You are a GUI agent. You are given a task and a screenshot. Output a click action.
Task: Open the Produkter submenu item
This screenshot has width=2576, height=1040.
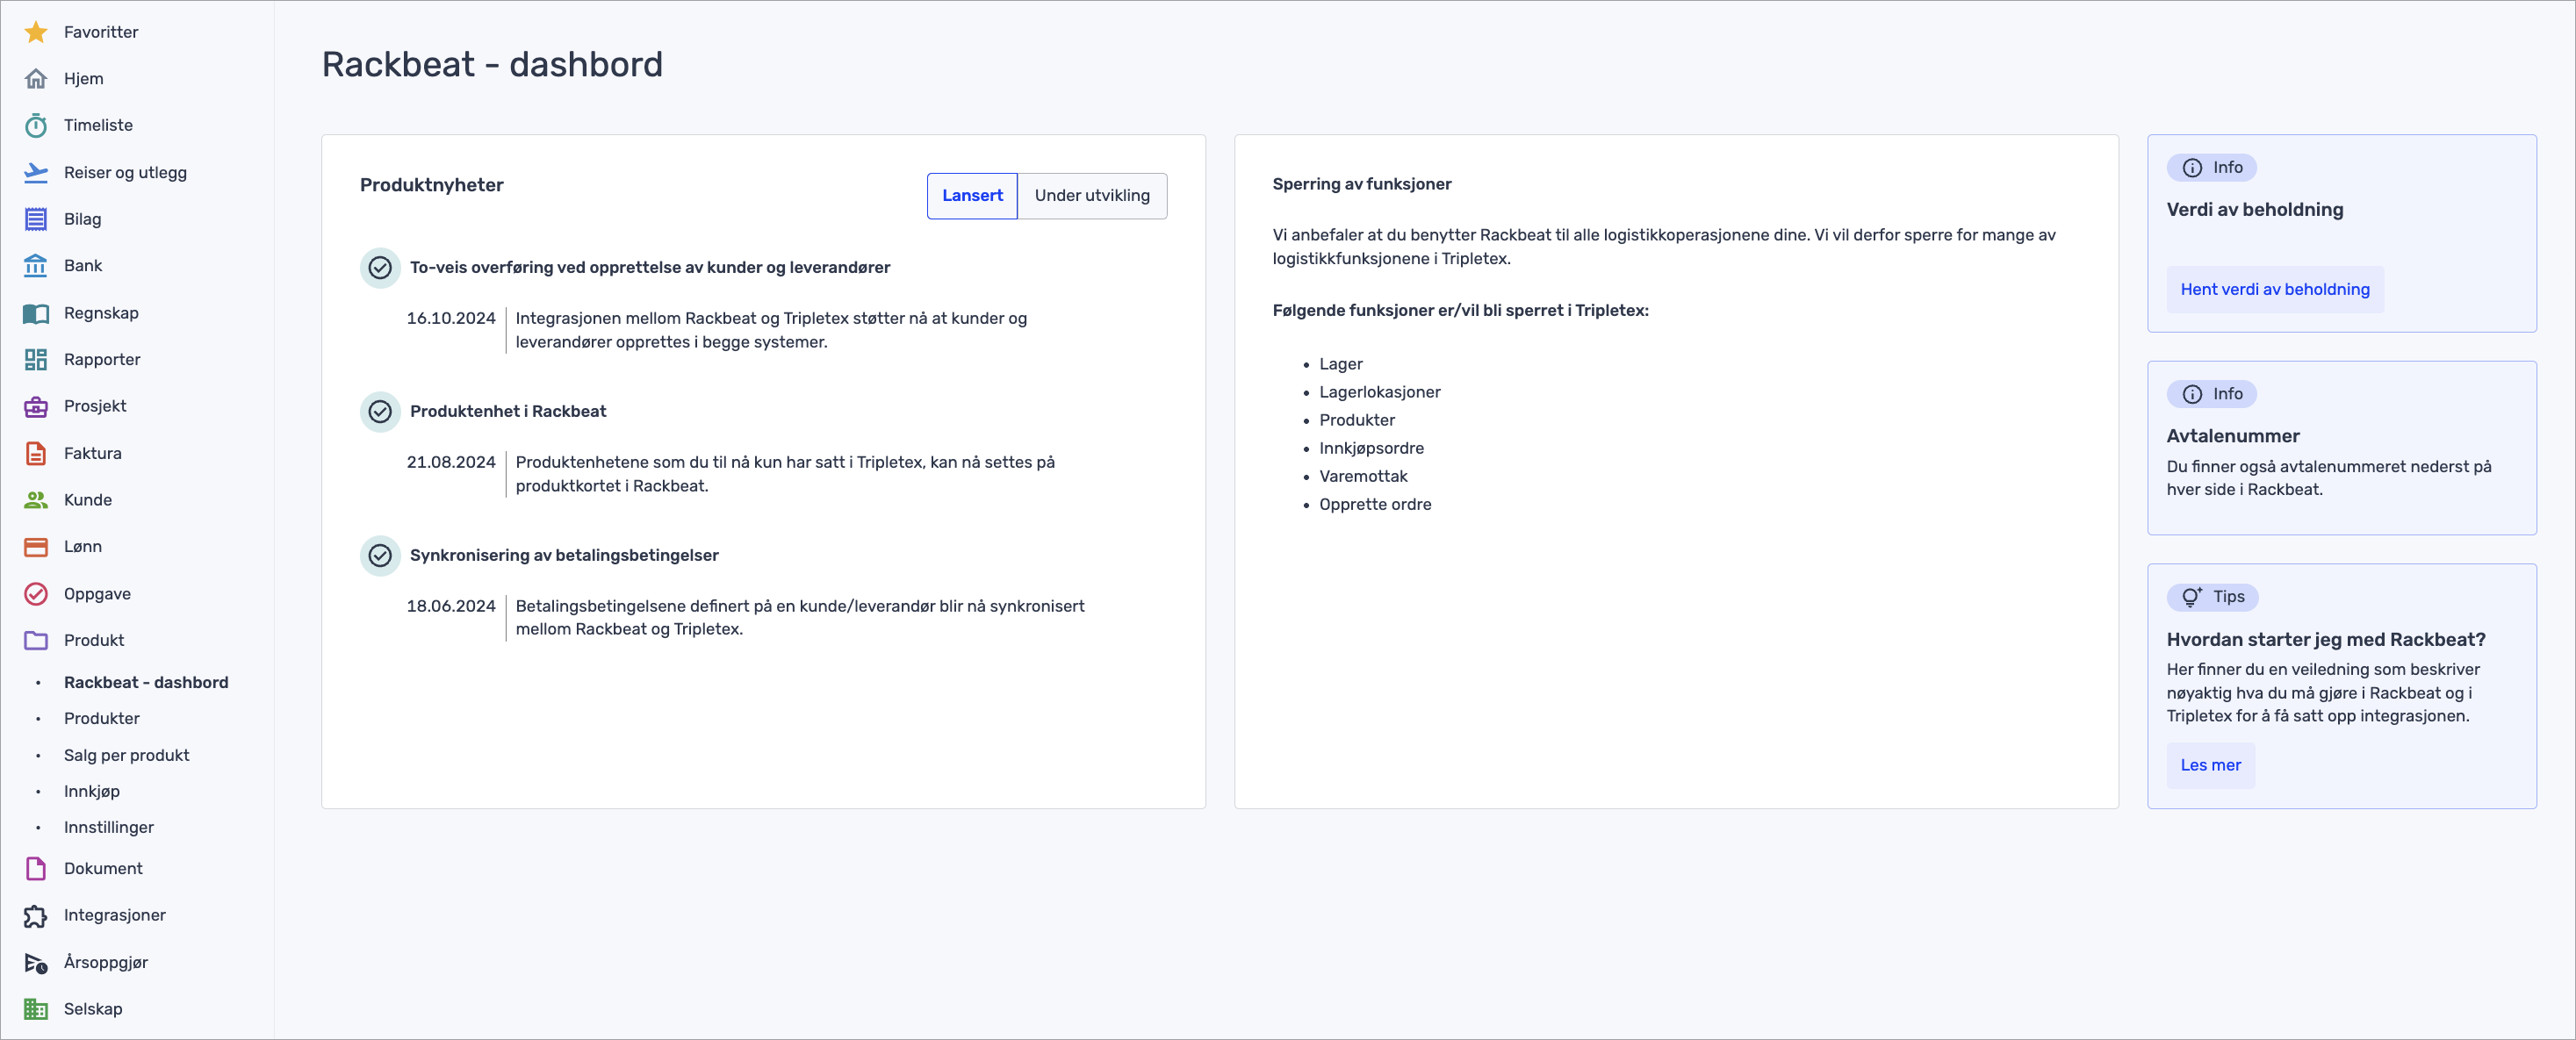[102, 718]
